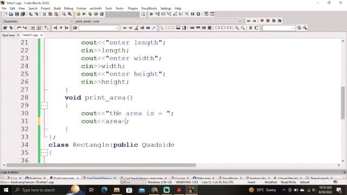Click the Windows Start button
Screen dimensions: 347x195
click(x=6, y=190)
